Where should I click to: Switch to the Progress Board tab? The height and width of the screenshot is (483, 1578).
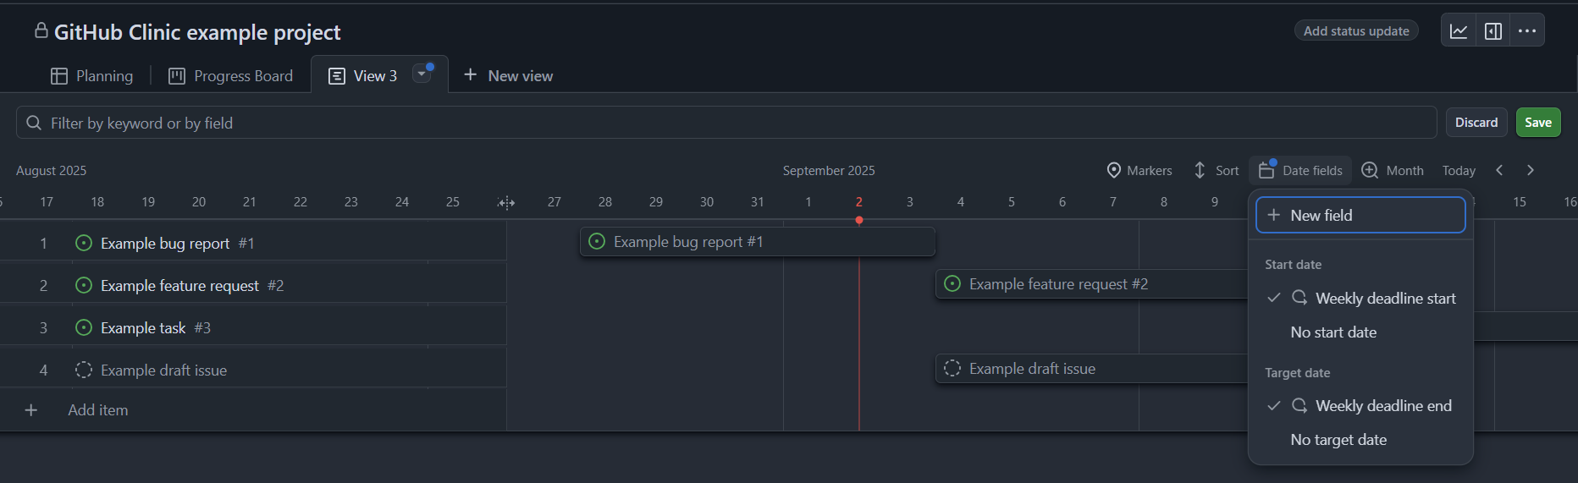230,76
